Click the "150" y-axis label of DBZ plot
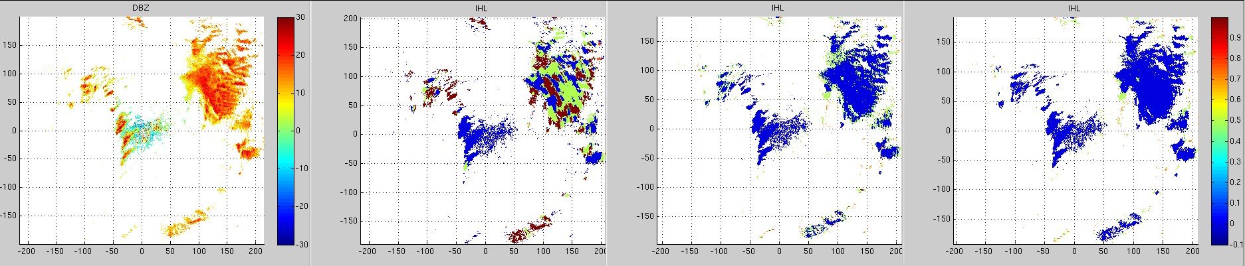The width and height of the screenshot is (1245, 266). tap(11, 46)
